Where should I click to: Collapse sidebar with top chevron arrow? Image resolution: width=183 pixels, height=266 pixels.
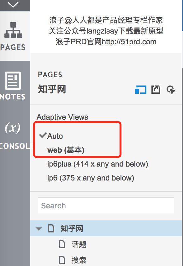click(x=13, y=4)
